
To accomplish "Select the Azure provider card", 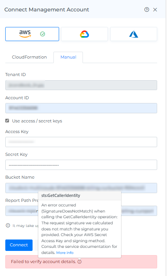I will point(134,34).
